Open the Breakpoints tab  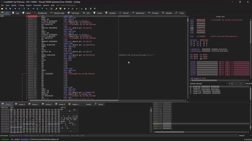coord(41,13)
